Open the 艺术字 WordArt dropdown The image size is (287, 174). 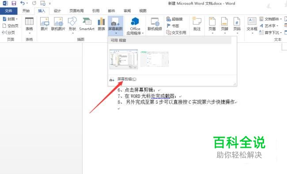(269, 26)
